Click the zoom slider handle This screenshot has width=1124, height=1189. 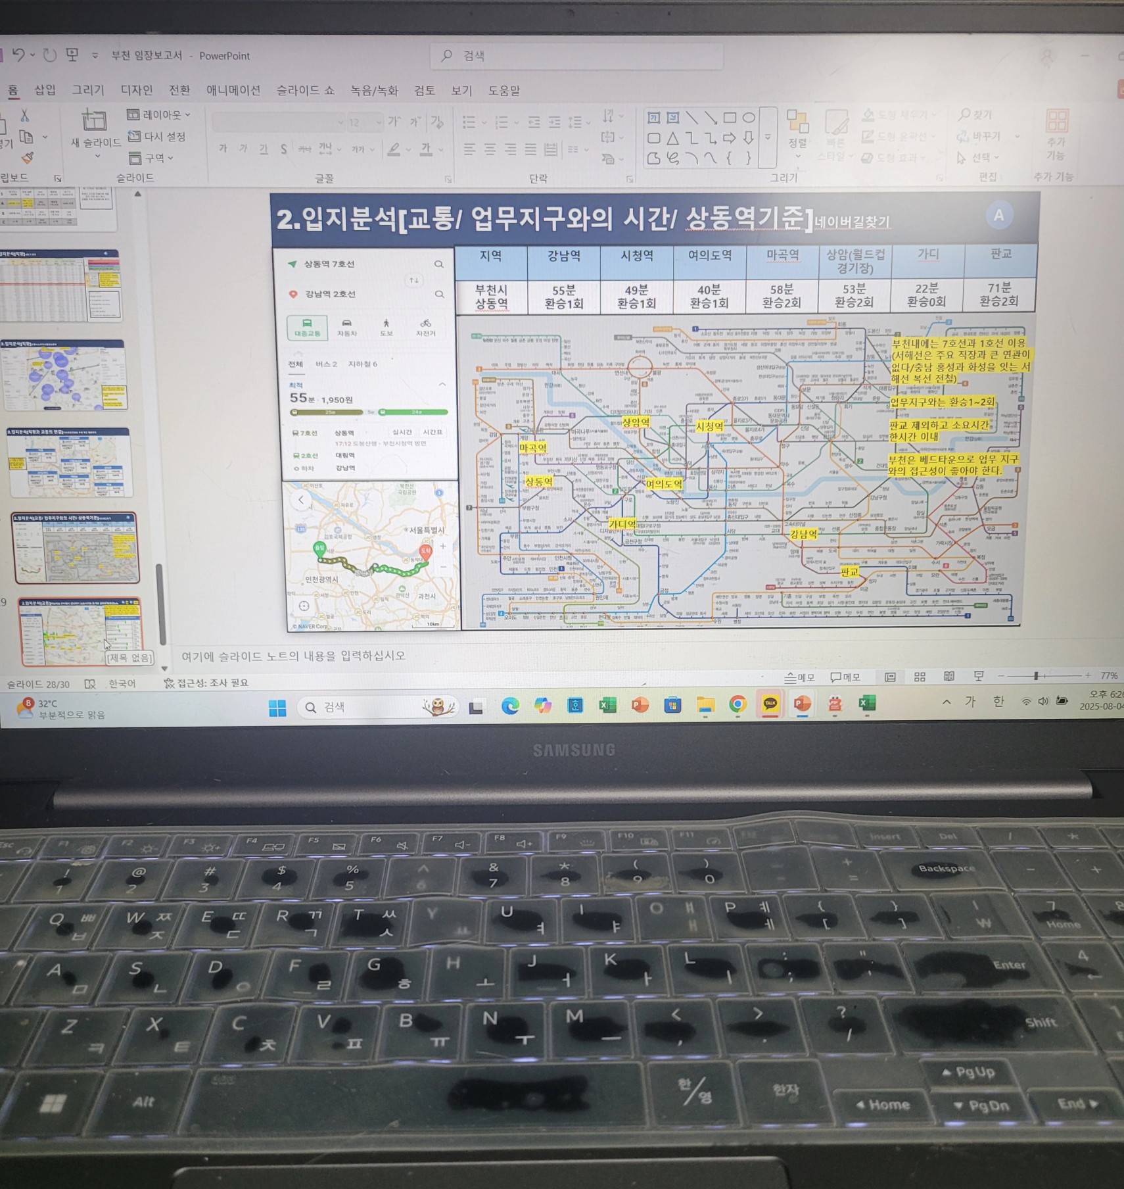click(x=1036, y=675)
